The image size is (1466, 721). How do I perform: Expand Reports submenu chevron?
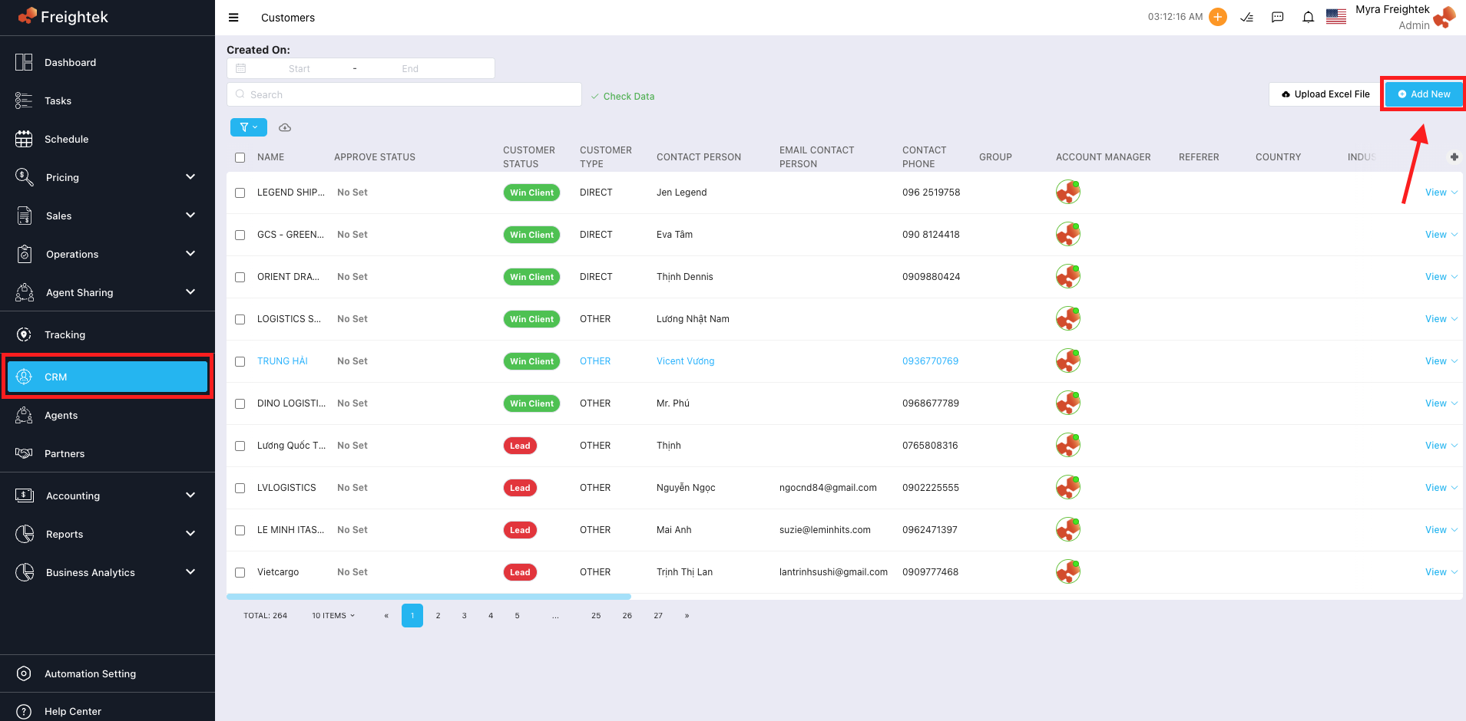(190, 534)
